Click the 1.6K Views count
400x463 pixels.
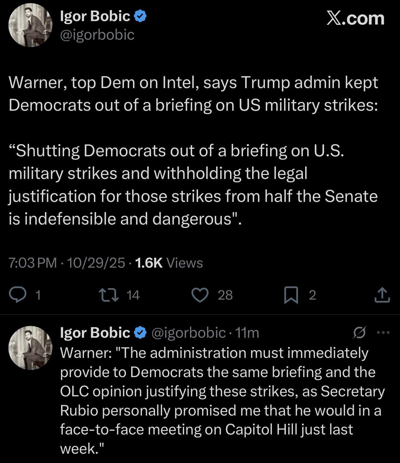[x=169, y=263]
